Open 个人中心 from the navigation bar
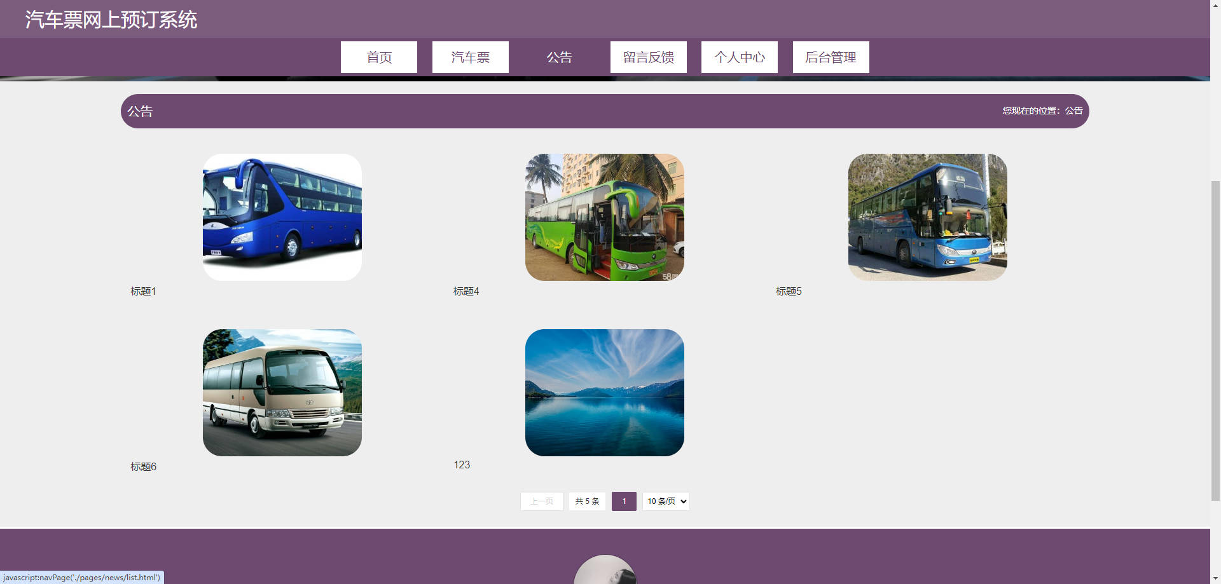 pos(740,57)
